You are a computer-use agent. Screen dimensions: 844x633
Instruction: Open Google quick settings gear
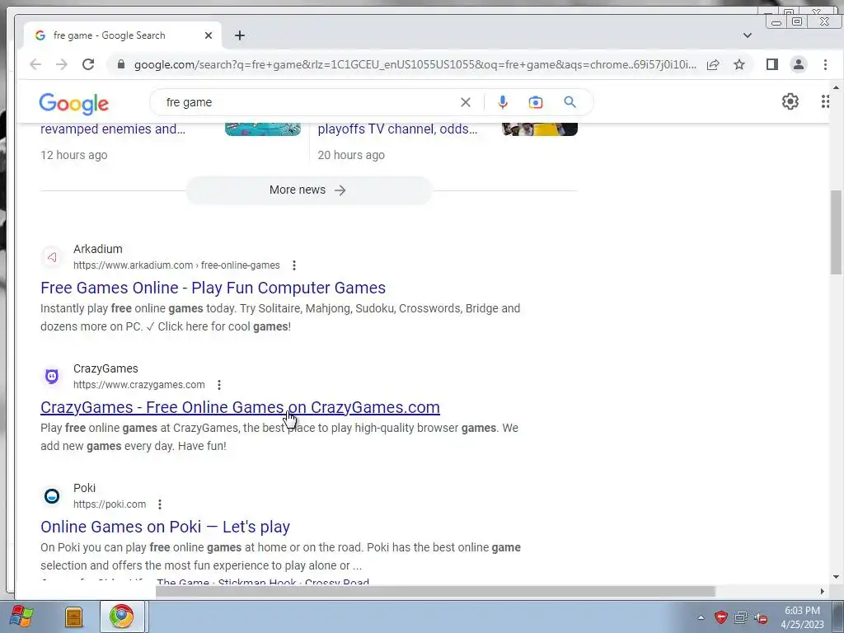(790, 101)
